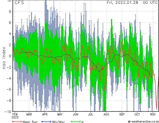
Task: Click the y-axis value -4
Action: coord(9,78)
